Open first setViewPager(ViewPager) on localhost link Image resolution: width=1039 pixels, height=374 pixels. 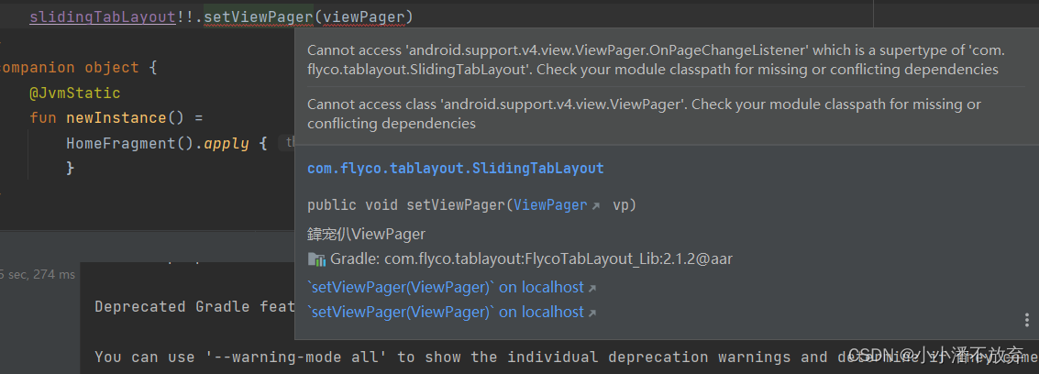tap(446, 287)
